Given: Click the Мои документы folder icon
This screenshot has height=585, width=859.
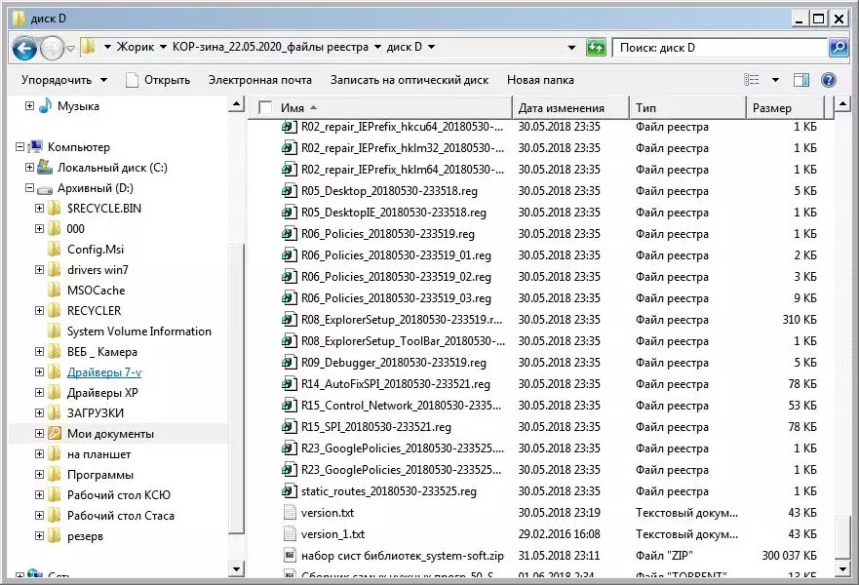Looking at the screenshot, I should [x=55, y=433].
